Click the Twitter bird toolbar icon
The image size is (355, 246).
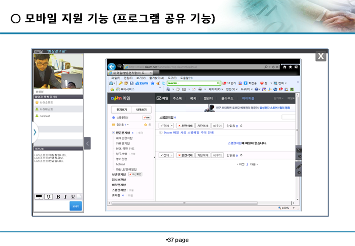point(163,83)
